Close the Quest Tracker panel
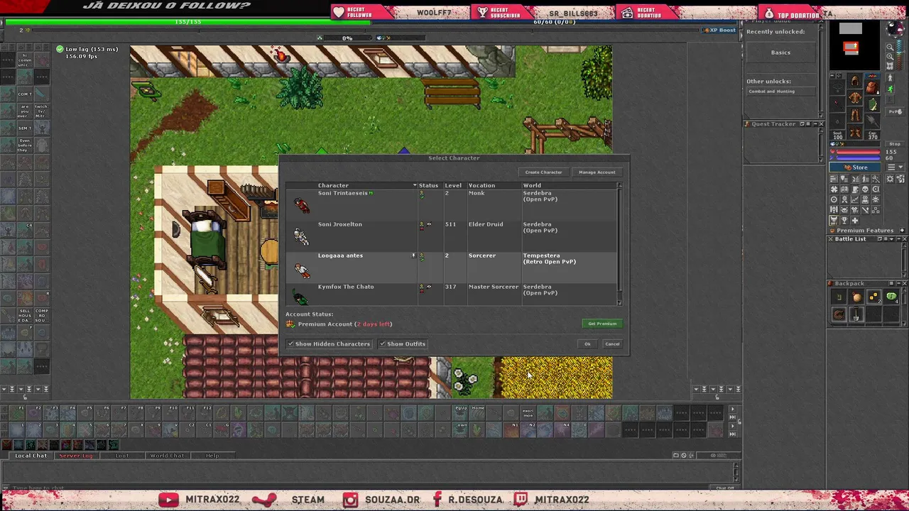Image resolution: width=909 pixels, height=511 pixels. pos(821,124)
